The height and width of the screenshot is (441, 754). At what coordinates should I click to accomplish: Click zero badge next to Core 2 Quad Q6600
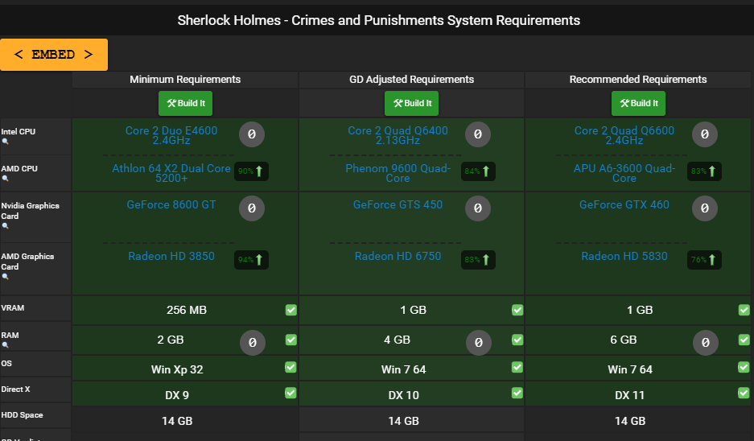tap(704, 134)
